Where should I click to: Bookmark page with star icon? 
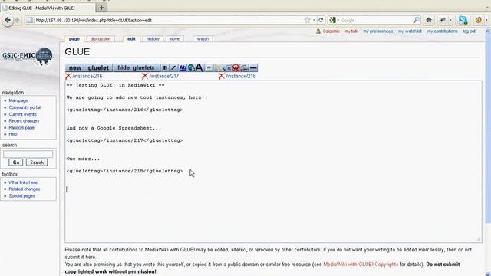coord(307,20)
